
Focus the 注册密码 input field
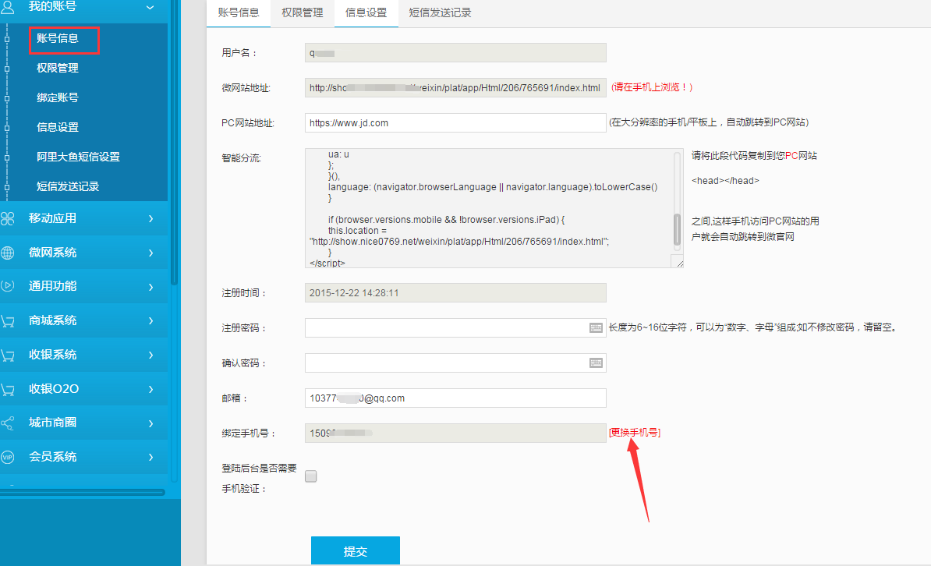pyautogui.click(x=455, y=328)
